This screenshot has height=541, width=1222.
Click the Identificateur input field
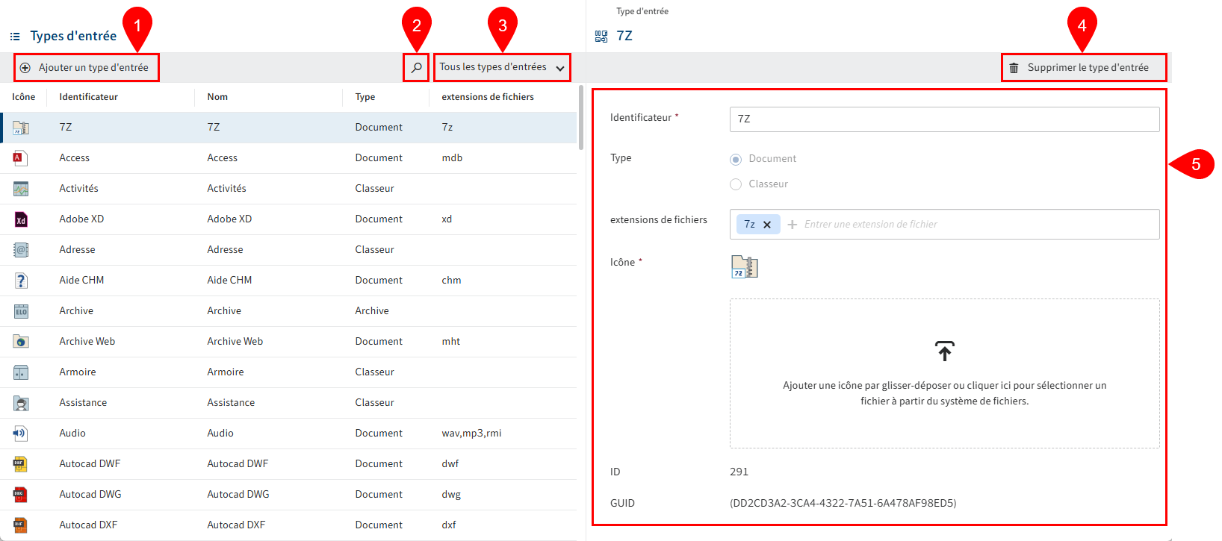coord(944,119)
